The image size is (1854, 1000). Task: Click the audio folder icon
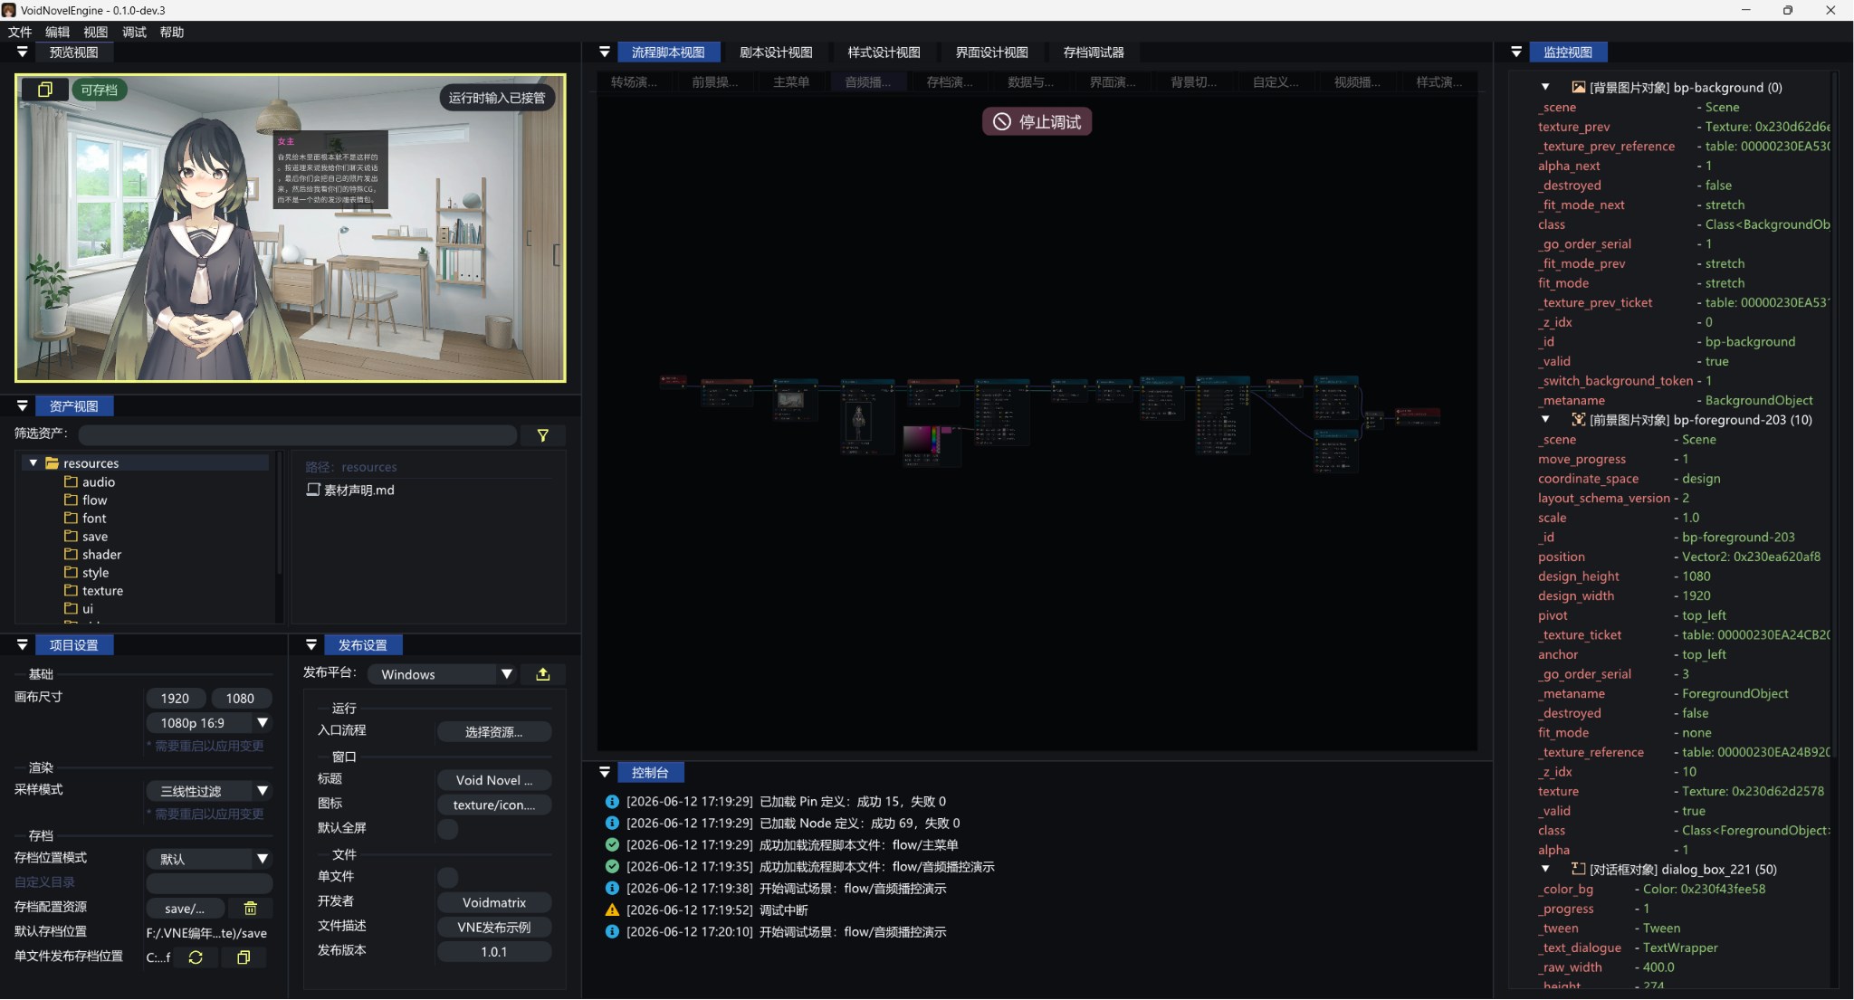click(71, 482)
